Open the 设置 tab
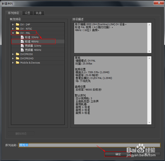Image resolution: width=165 pixels, height=161 pixels. [28, 13]
